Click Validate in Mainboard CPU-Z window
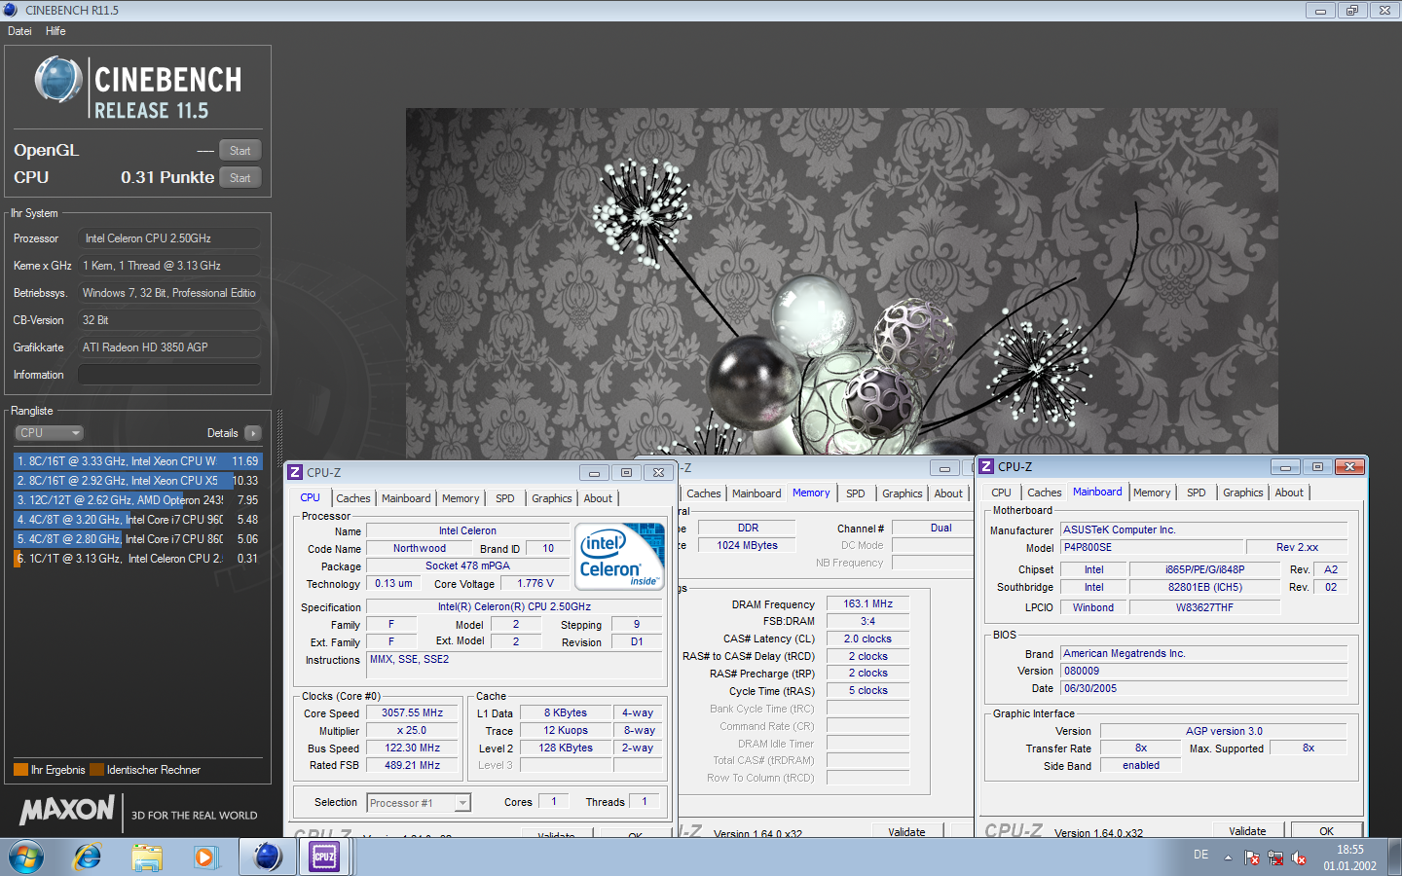1402x876 pixels. (x=1247, y=830)
